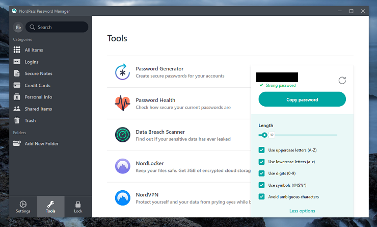
Task: Click the NordVPN logo icon
Action: click(x=123, y=198)
